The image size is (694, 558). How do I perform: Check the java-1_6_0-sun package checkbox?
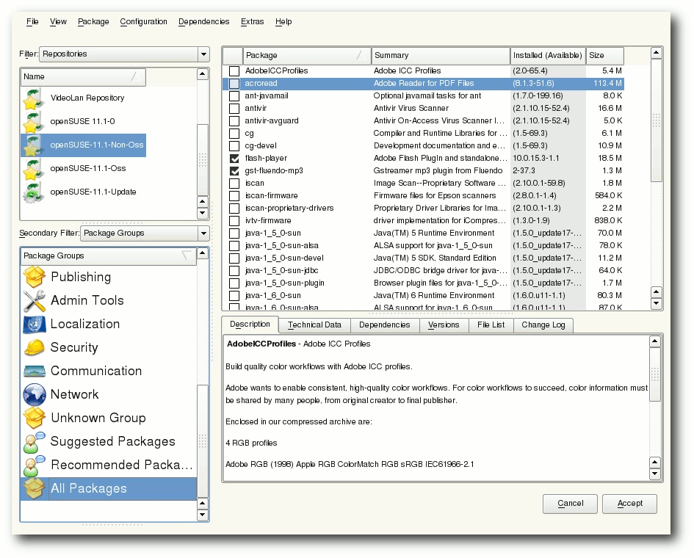(x=234, y=296)
